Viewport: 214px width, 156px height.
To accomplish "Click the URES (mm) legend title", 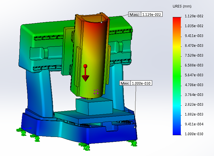I will coord(182,6).
